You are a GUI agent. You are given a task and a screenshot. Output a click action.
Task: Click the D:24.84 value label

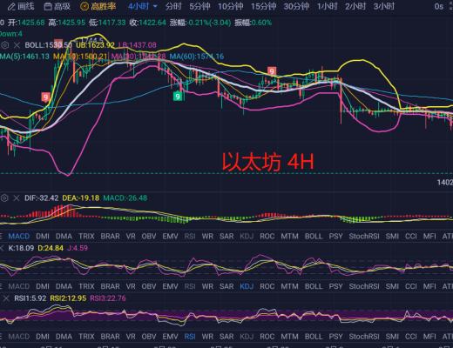point(51,248)
